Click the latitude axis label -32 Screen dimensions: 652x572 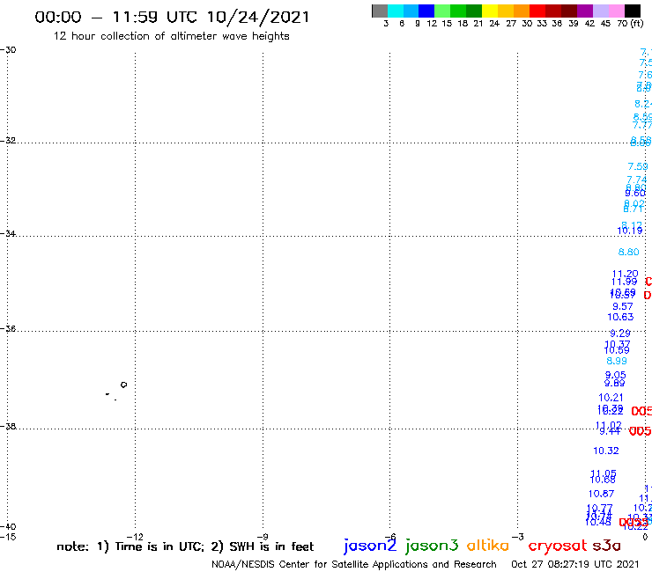click(8, 141)
